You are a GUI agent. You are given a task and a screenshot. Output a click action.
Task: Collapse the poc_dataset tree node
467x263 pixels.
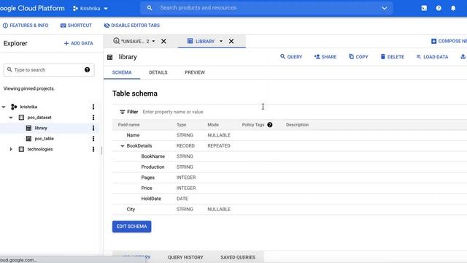(11, 118)
